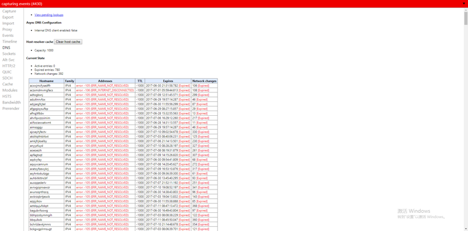
Task: Click the expiry 2017-06-30 21:31:58.782 cell
Action: point(168,85)
